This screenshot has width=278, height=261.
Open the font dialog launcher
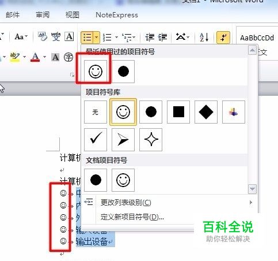point(72,75)
